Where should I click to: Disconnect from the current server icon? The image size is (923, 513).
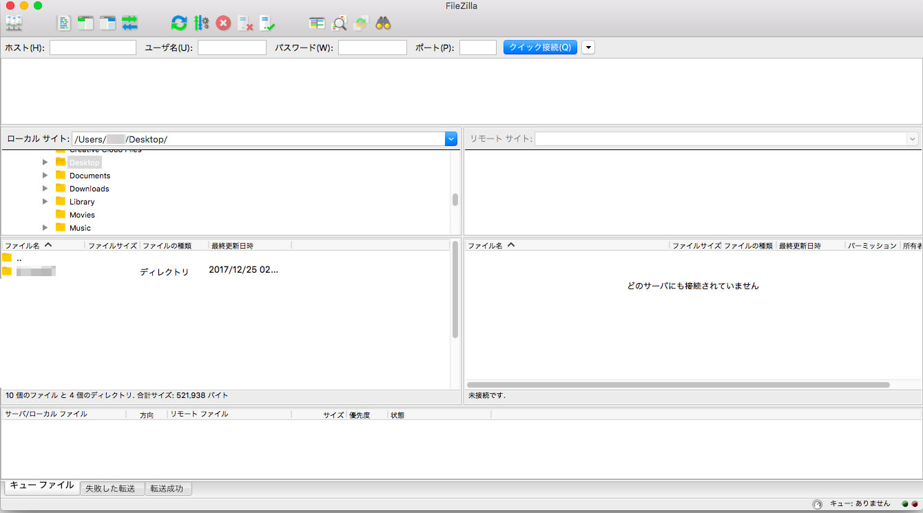(245, 23)
